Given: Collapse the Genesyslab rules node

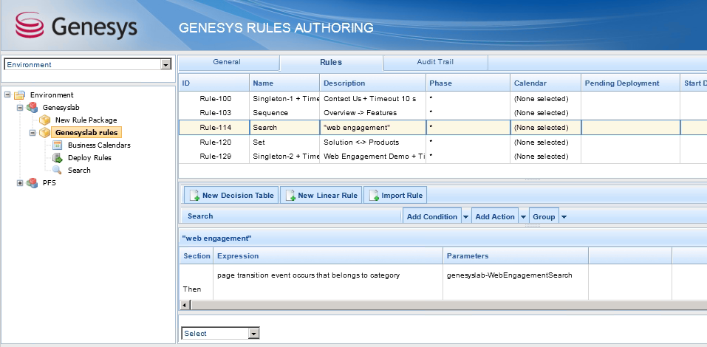Looking at the screenshot, I should click(33, 133).
